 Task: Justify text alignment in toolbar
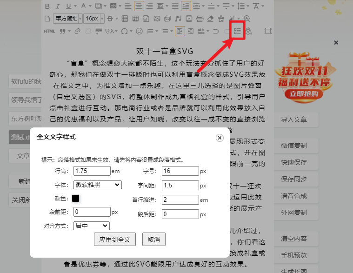pos(175,7)
